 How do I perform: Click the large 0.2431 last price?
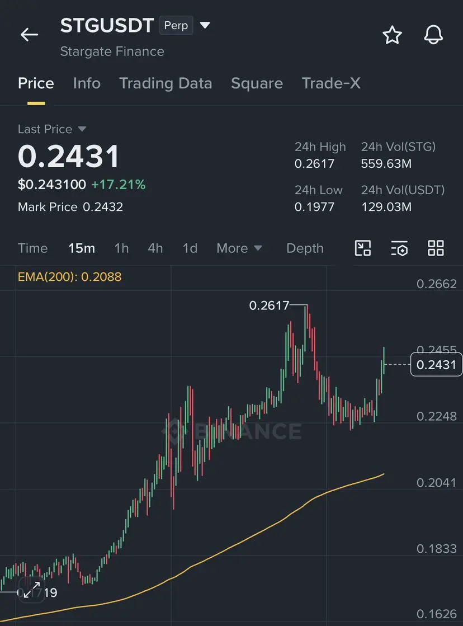(x=68, y=156)
